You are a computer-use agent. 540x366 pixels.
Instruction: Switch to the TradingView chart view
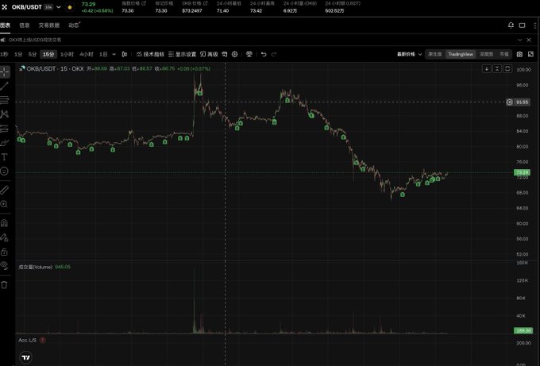click(x=461, y=55)
